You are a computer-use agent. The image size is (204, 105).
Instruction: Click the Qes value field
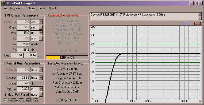click(x=17, y=55)
